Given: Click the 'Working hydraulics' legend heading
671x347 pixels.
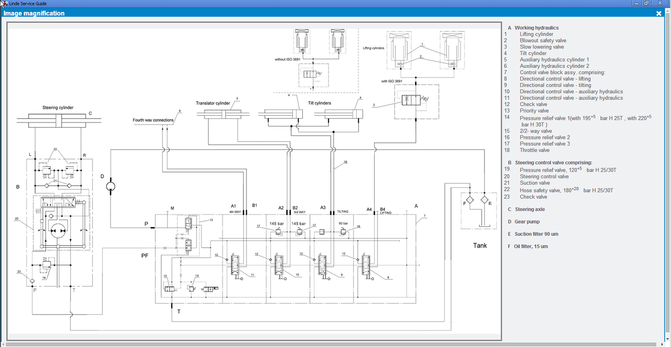Looking at the screenshot, I should [x=536, y=28].
